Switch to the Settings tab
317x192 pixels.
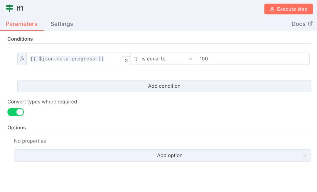62,24
